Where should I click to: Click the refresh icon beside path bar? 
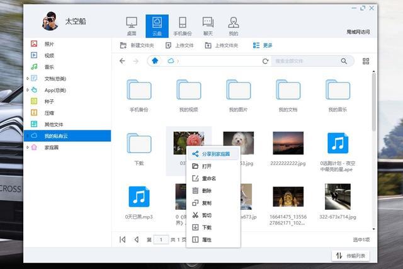point(265,61)
